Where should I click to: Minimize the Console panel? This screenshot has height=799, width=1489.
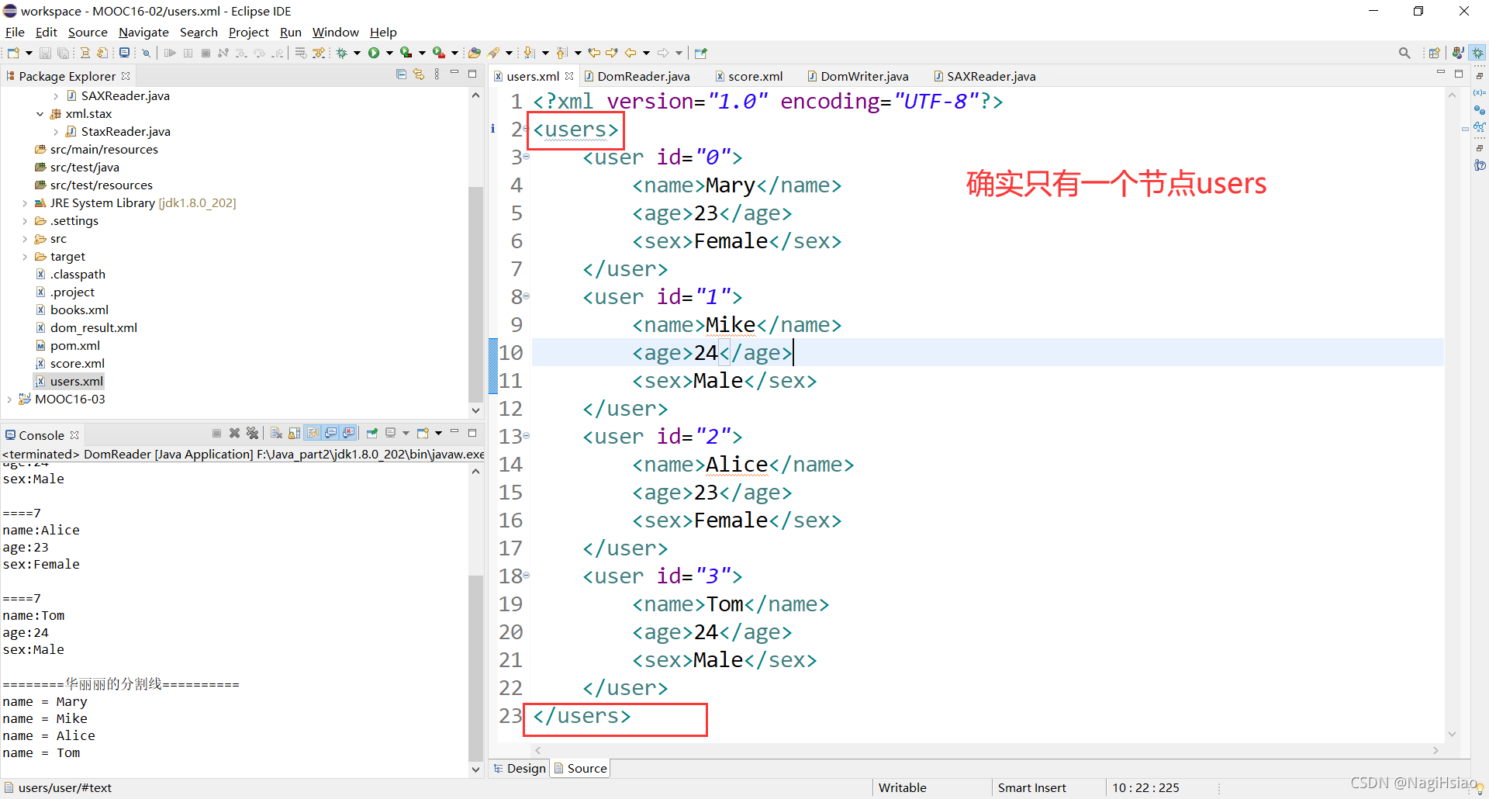[454, 431]
